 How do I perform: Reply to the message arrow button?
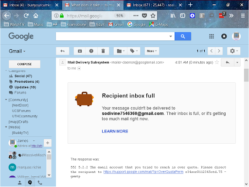(x=228, y=62)
